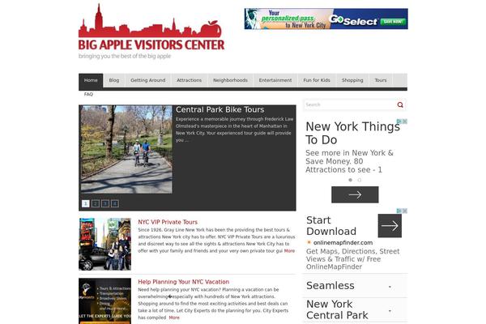Open the Attractions menu item
486x324 pixels.
(189, 81)
